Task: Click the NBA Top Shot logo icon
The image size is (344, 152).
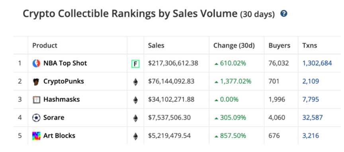Action: pos(36,63)
